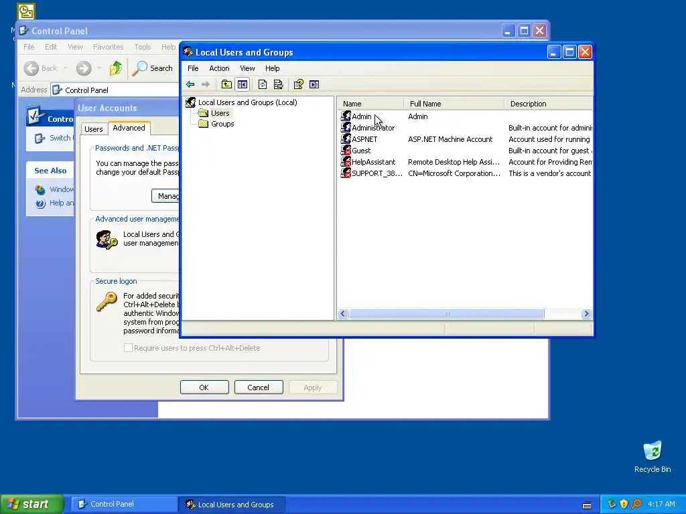Open the Action menu

point(219,68)
